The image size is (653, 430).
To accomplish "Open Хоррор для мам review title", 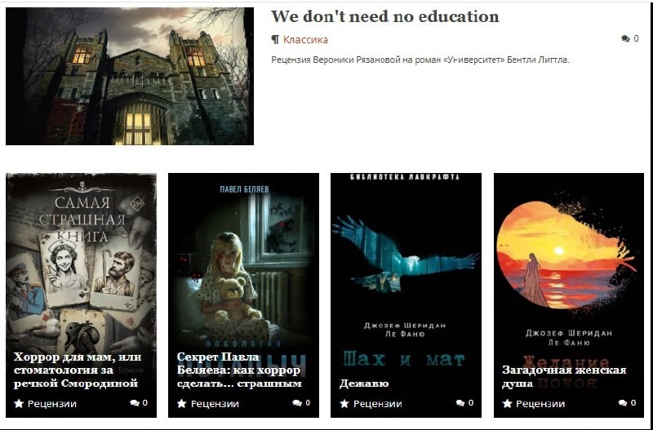I will click(78, 370).
